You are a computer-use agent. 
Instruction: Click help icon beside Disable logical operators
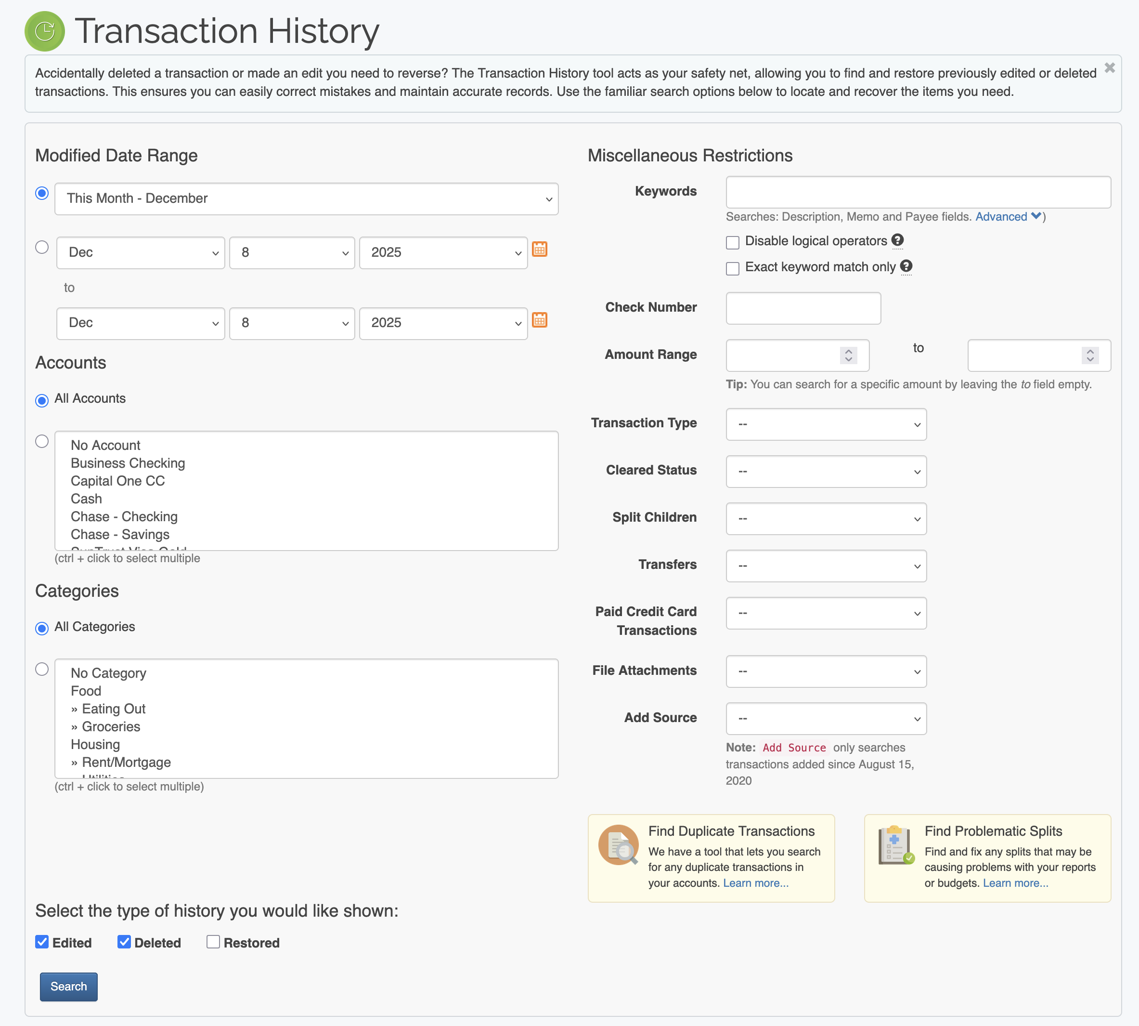(897, 240)
